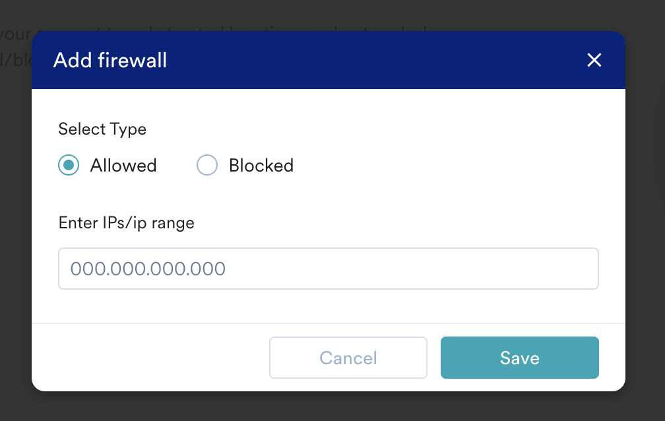This screenshot has width=665, height=421.
Task: Cancel adding the firewall rule
Action: coord(348,358)
